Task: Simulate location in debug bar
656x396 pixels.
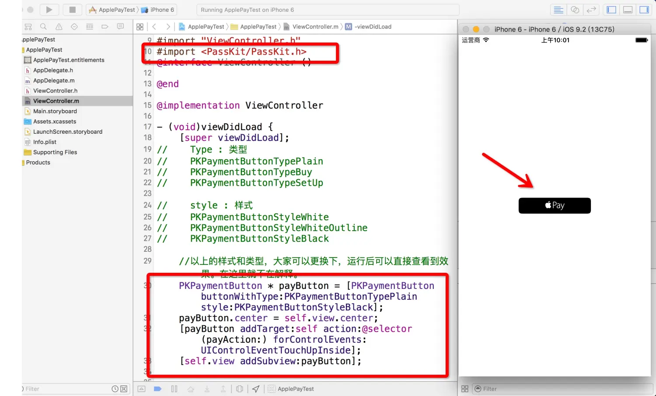Action: [x=256, y=389]
